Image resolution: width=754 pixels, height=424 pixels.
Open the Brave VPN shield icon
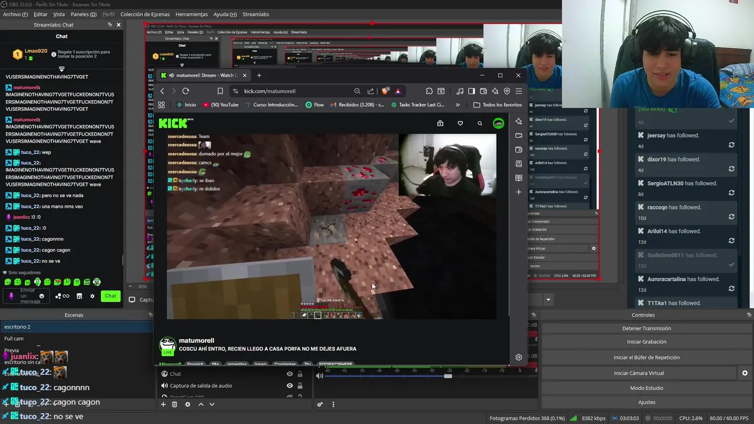507,91
